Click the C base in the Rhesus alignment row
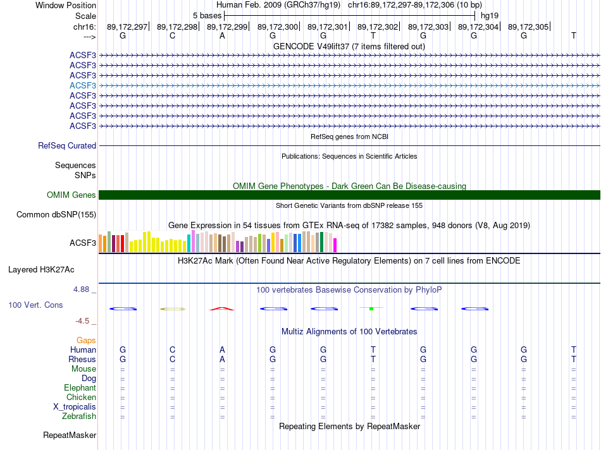This screenshot has height=450, width=601. pyautogui.click(x=173, y=359)
